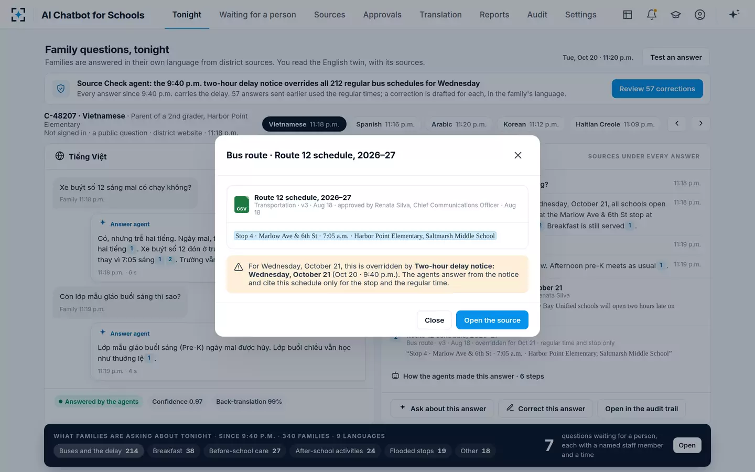Filter by Buses and the delay 214
The height and width of the screenshot is (472, 755).
(99, 451)
